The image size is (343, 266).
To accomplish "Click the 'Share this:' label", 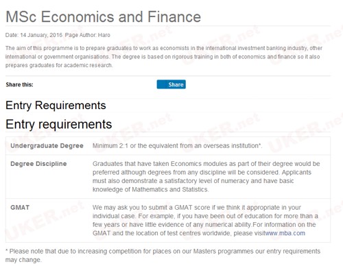I will pyautogui.click(x=19, y=84).
